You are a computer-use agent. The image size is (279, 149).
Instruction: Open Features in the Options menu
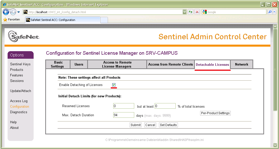pyautogui.click(x=16, y=75)
